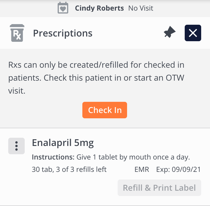Click the calendar heart icon
This screenshot has width=210, height=206.
[x=63, y=8]
